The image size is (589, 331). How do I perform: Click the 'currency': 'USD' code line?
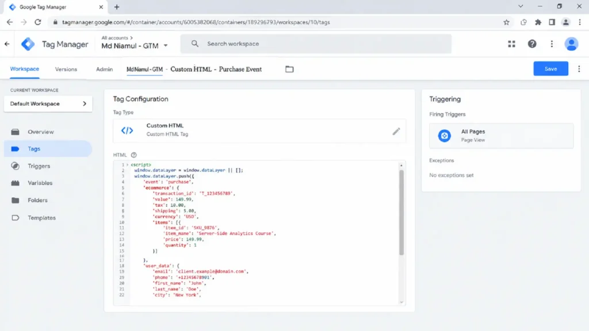(x=175, y=217)
